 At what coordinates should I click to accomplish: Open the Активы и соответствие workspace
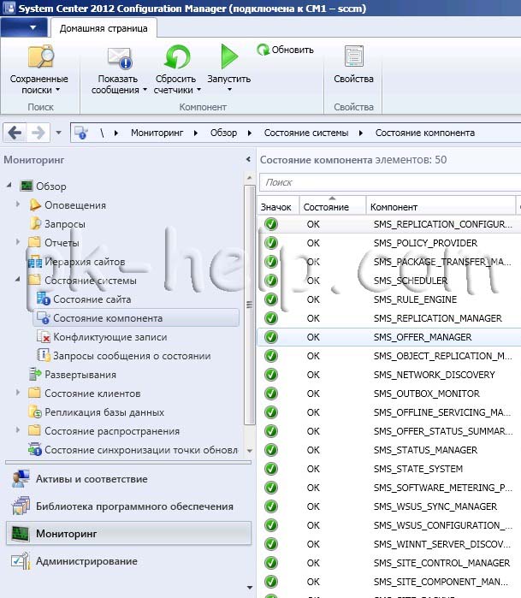coord(128,479)
